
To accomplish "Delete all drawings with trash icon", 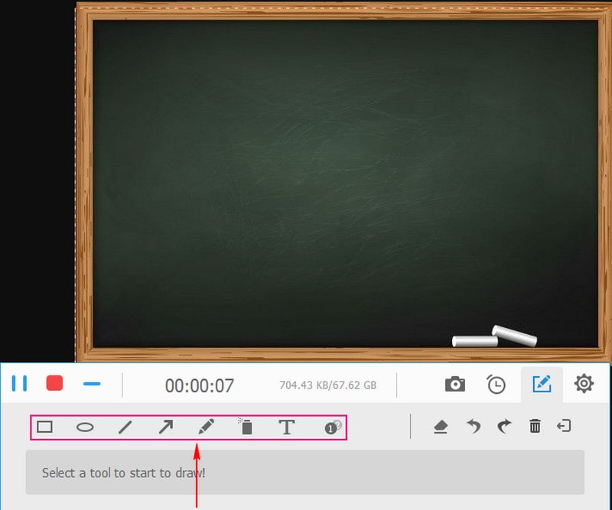I will (535, 427).
